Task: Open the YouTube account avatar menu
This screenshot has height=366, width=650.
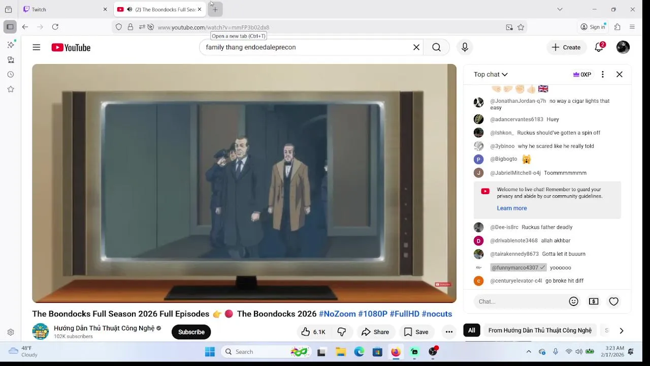Action: (x=623, y=47)
